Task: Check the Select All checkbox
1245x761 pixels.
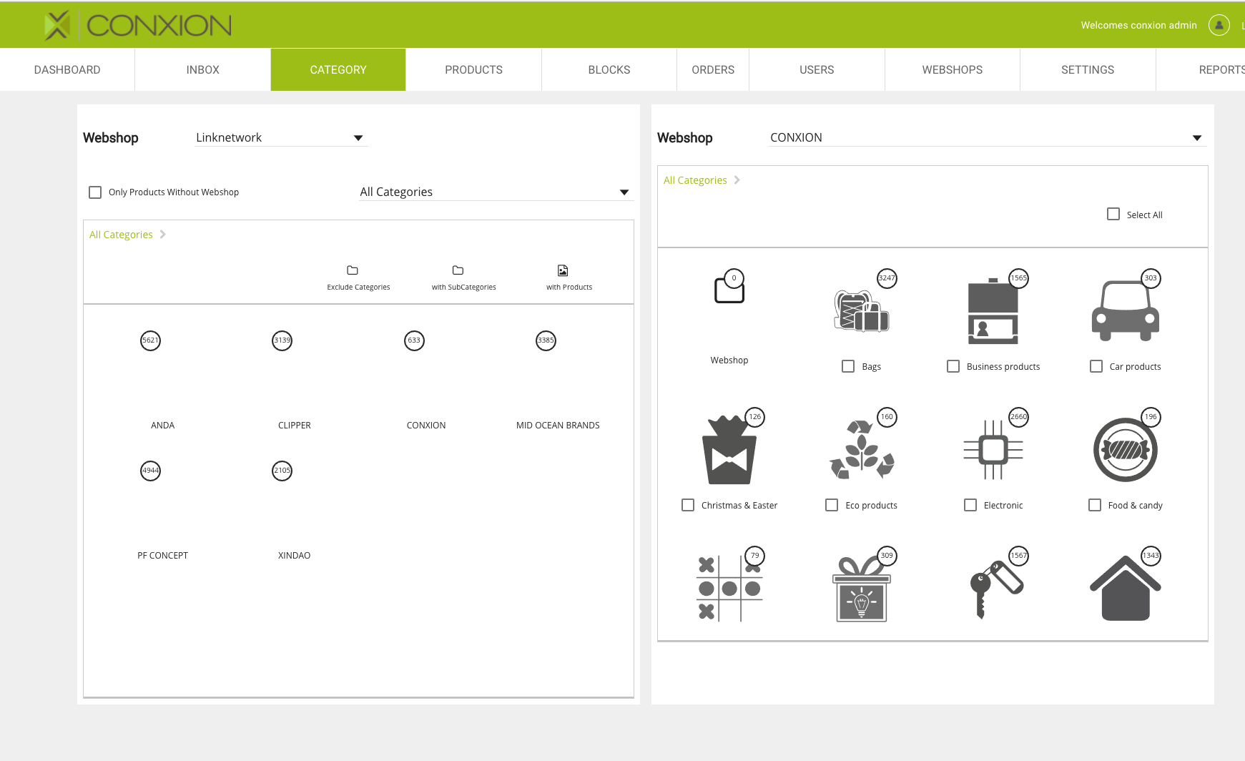Action: [x=1113, y=214]
